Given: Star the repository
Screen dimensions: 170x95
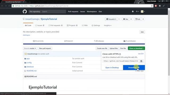Looking at the screenshot, I should pos(126,19).
